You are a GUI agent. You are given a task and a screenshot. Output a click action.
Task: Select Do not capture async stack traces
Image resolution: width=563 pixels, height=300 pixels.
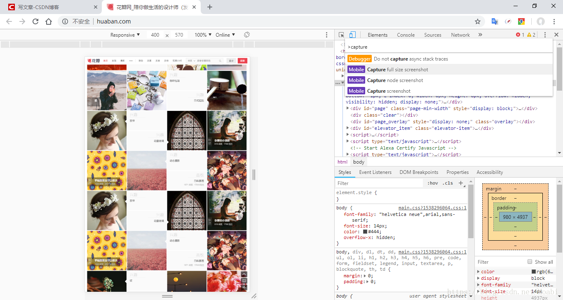point(449,59)
